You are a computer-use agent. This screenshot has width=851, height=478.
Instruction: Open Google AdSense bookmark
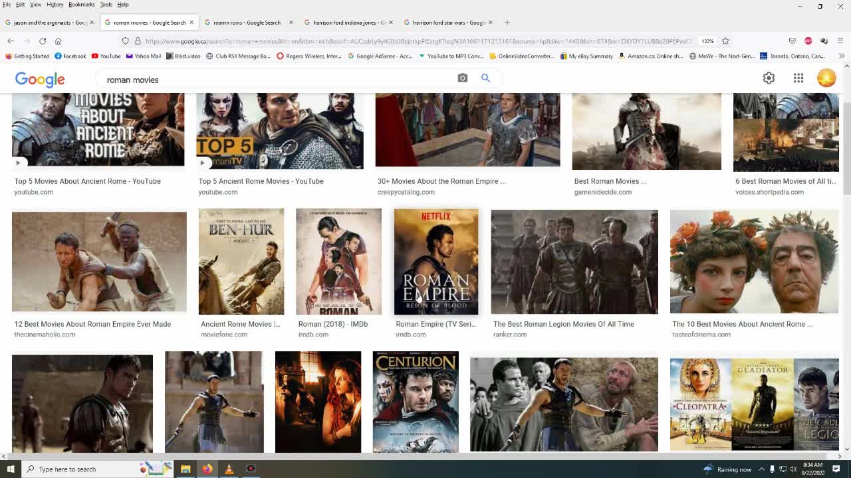click(380, 56)
